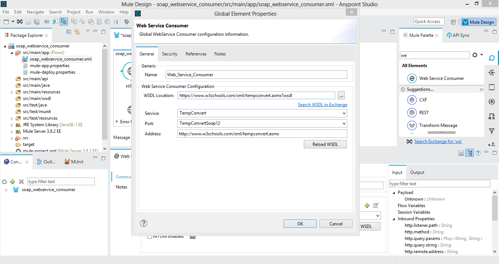Open the Navigate menu
The height and width of the screenshot is (264, 499).
(35, 12)
